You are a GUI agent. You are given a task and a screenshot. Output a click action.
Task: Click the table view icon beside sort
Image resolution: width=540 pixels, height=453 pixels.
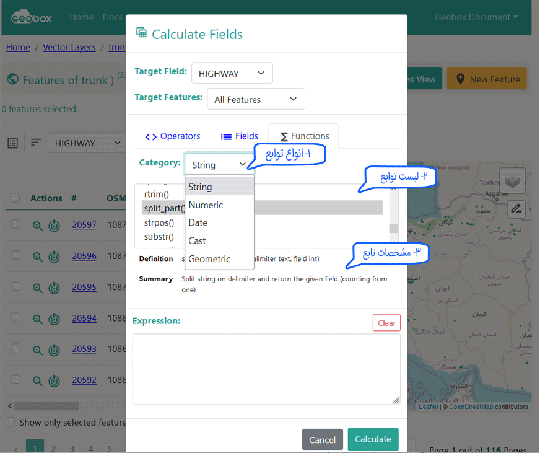click(13, 143)
